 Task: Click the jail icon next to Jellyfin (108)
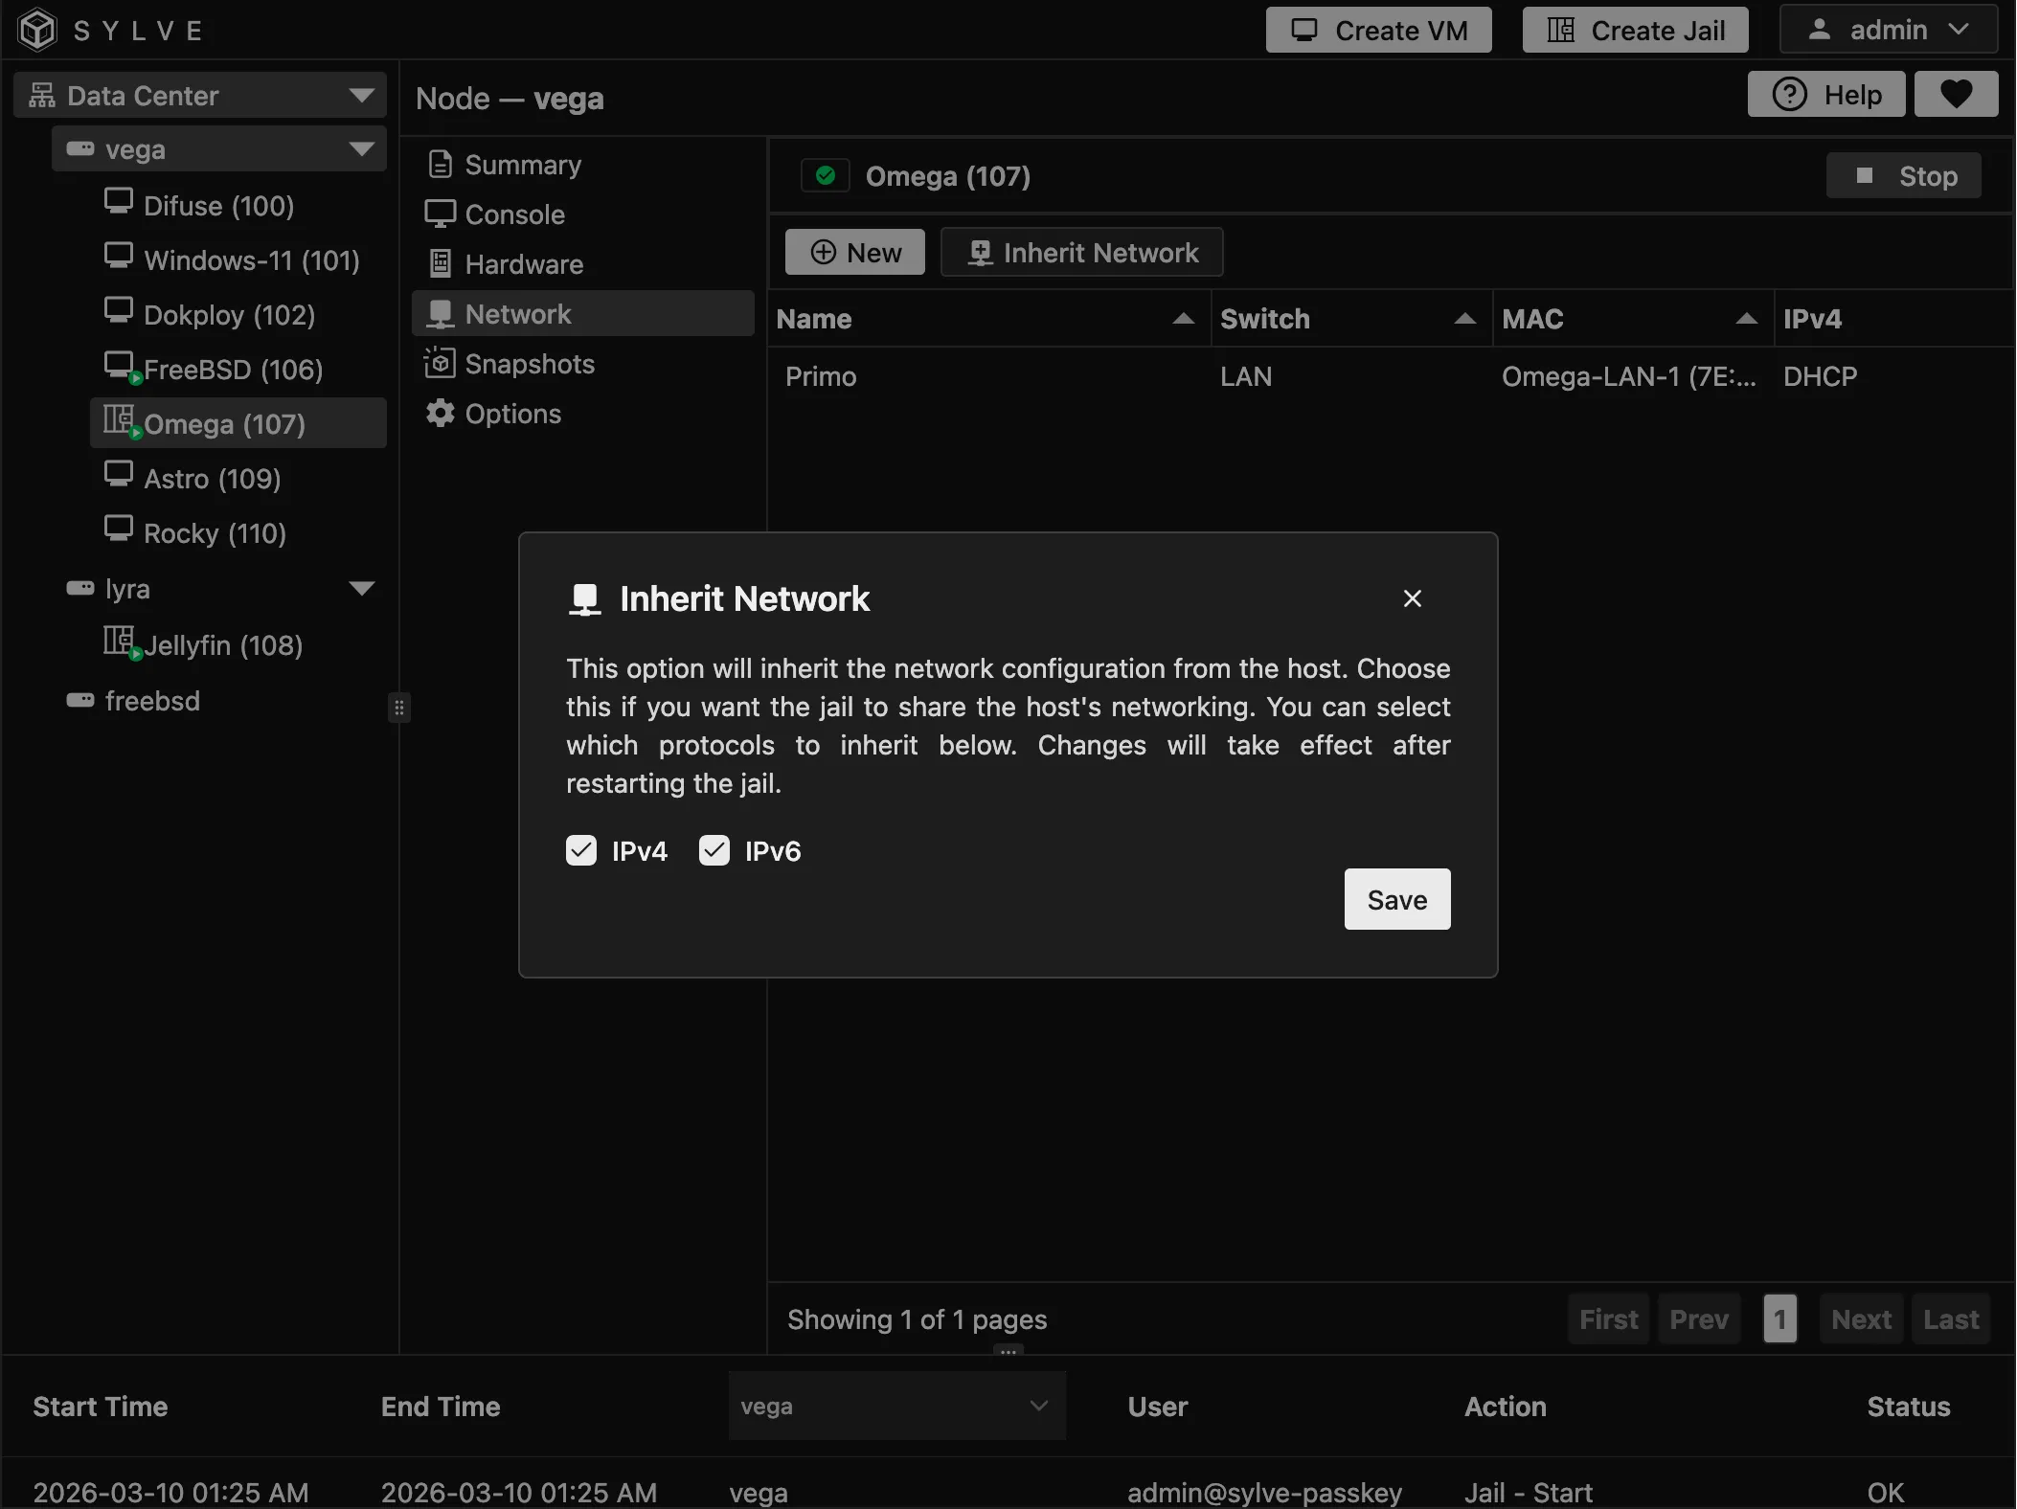[118, 642]
